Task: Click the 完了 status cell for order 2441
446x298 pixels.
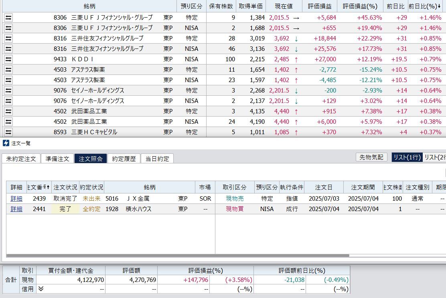Action: pyautogui.click(x=65, y=209)
